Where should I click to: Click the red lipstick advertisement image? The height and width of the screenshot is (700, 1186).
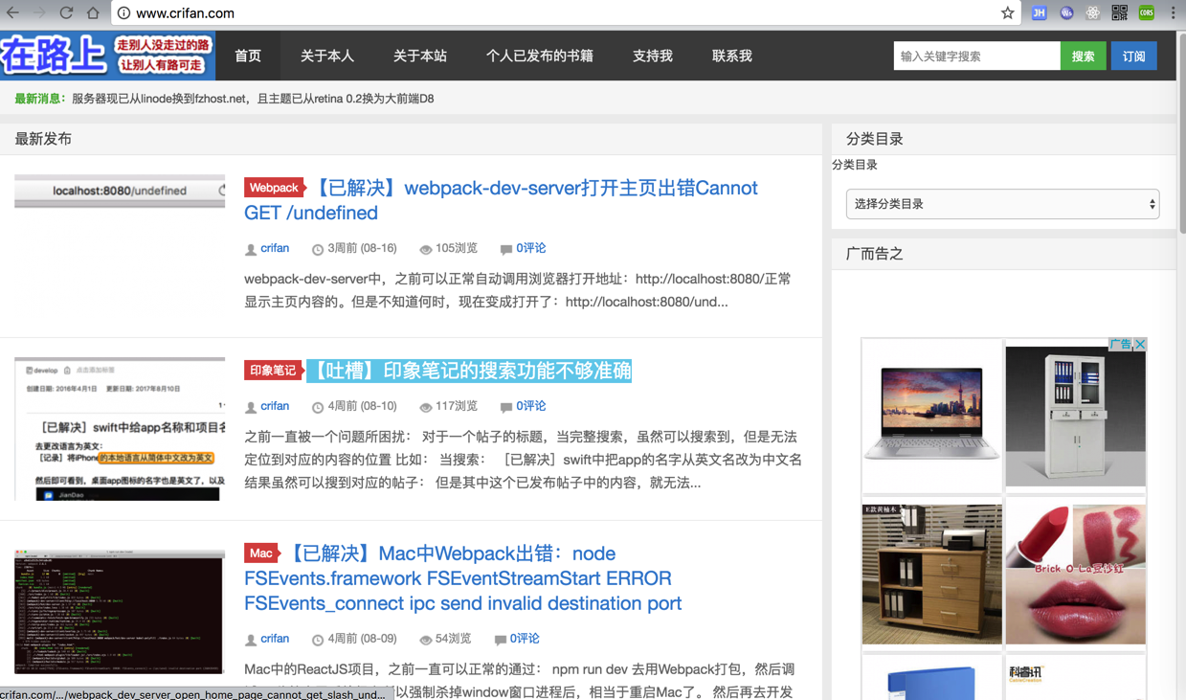1075,574
